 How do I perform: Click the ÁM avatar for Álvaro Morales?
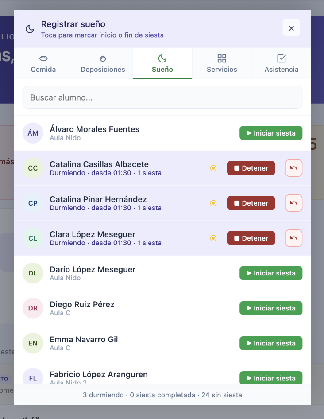coord(33,133)
